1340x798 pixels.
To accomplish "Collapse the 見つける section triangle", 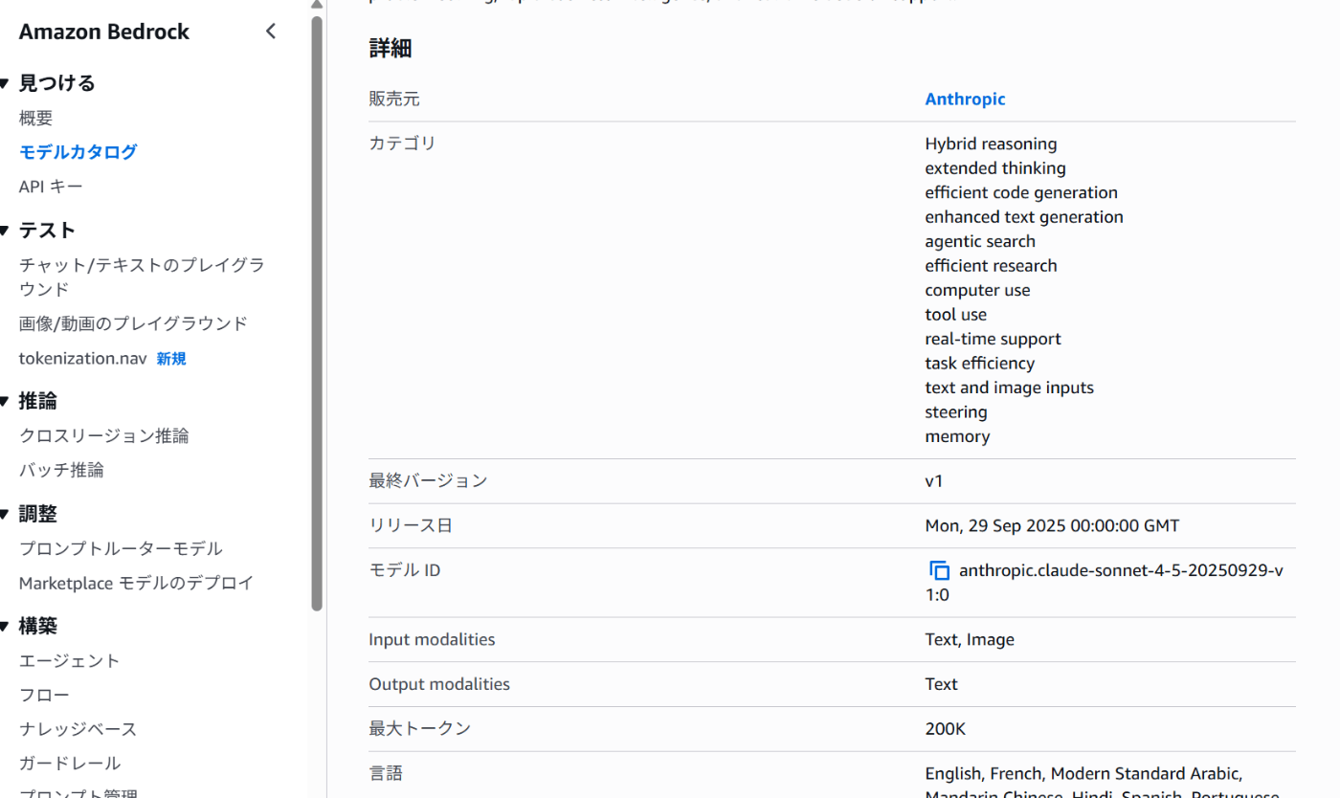I will [x=5, y=84].
